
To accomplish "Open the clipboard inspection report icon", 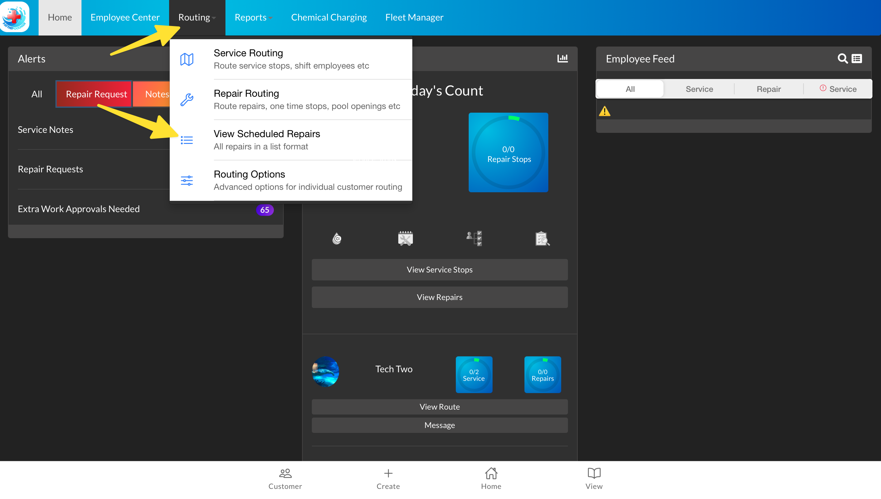I will (542, 238).
